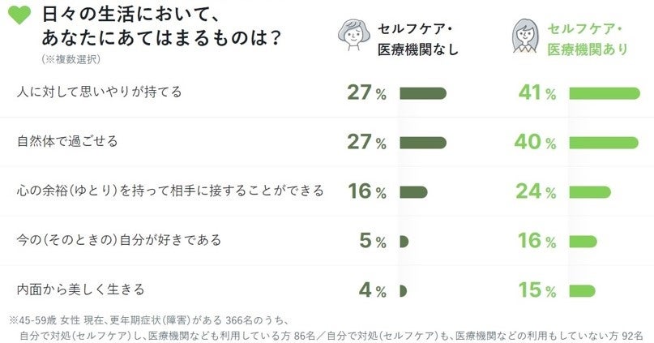This screenshot has width=654, height=343.
Task: Select the row label 内面から美しく生きる
Action: tap(80, 289)
